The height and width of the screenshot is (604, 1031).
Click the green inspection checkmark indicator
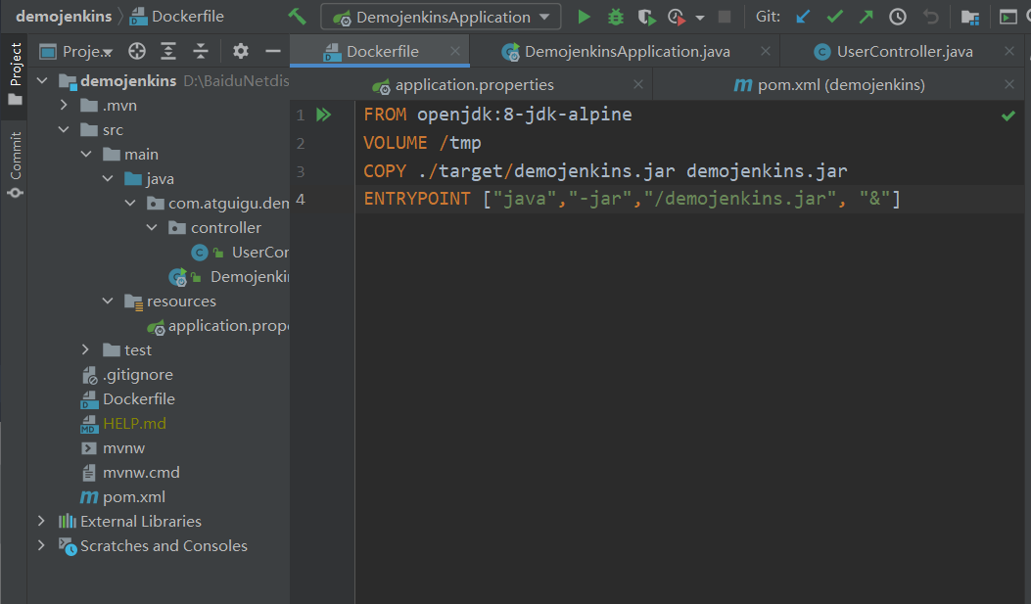[1008, 116]
